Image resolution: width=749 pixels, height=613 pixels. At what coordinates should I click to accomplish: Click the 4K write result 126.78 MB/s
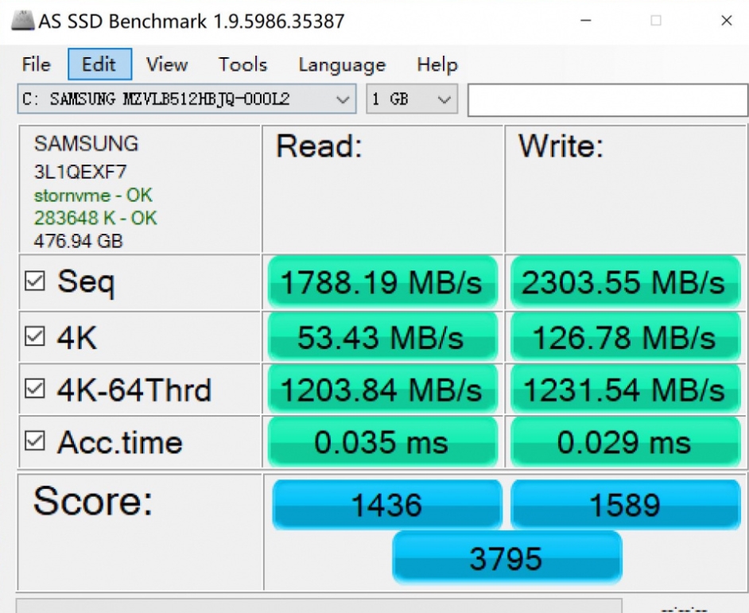(x=625, y=337)
